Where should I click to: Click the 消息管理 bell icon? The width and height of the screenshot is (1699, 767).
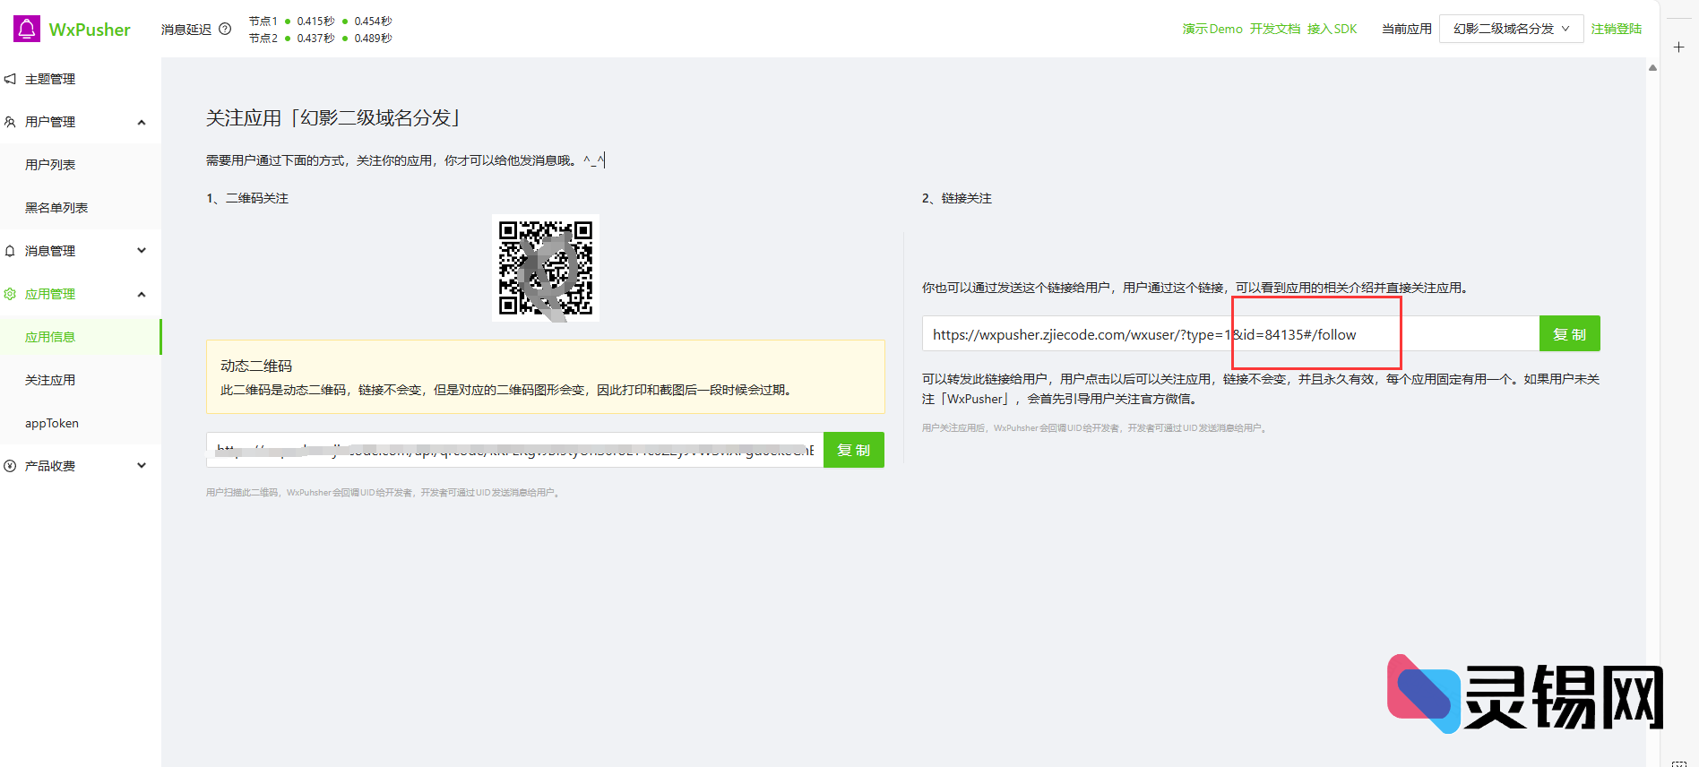coord(10,251)
